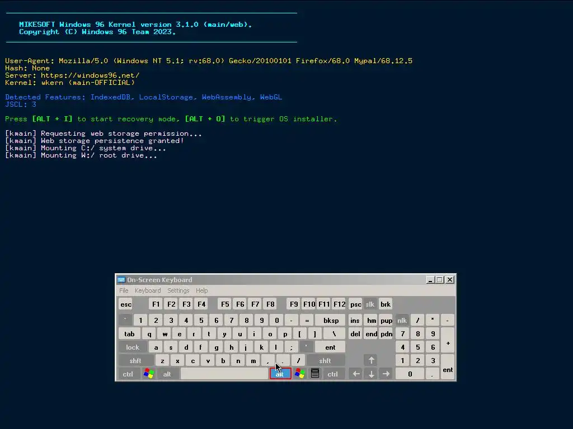Toggle the left ctrl key
The height and width of the screenshot is (429, 573).
point(128,374)
